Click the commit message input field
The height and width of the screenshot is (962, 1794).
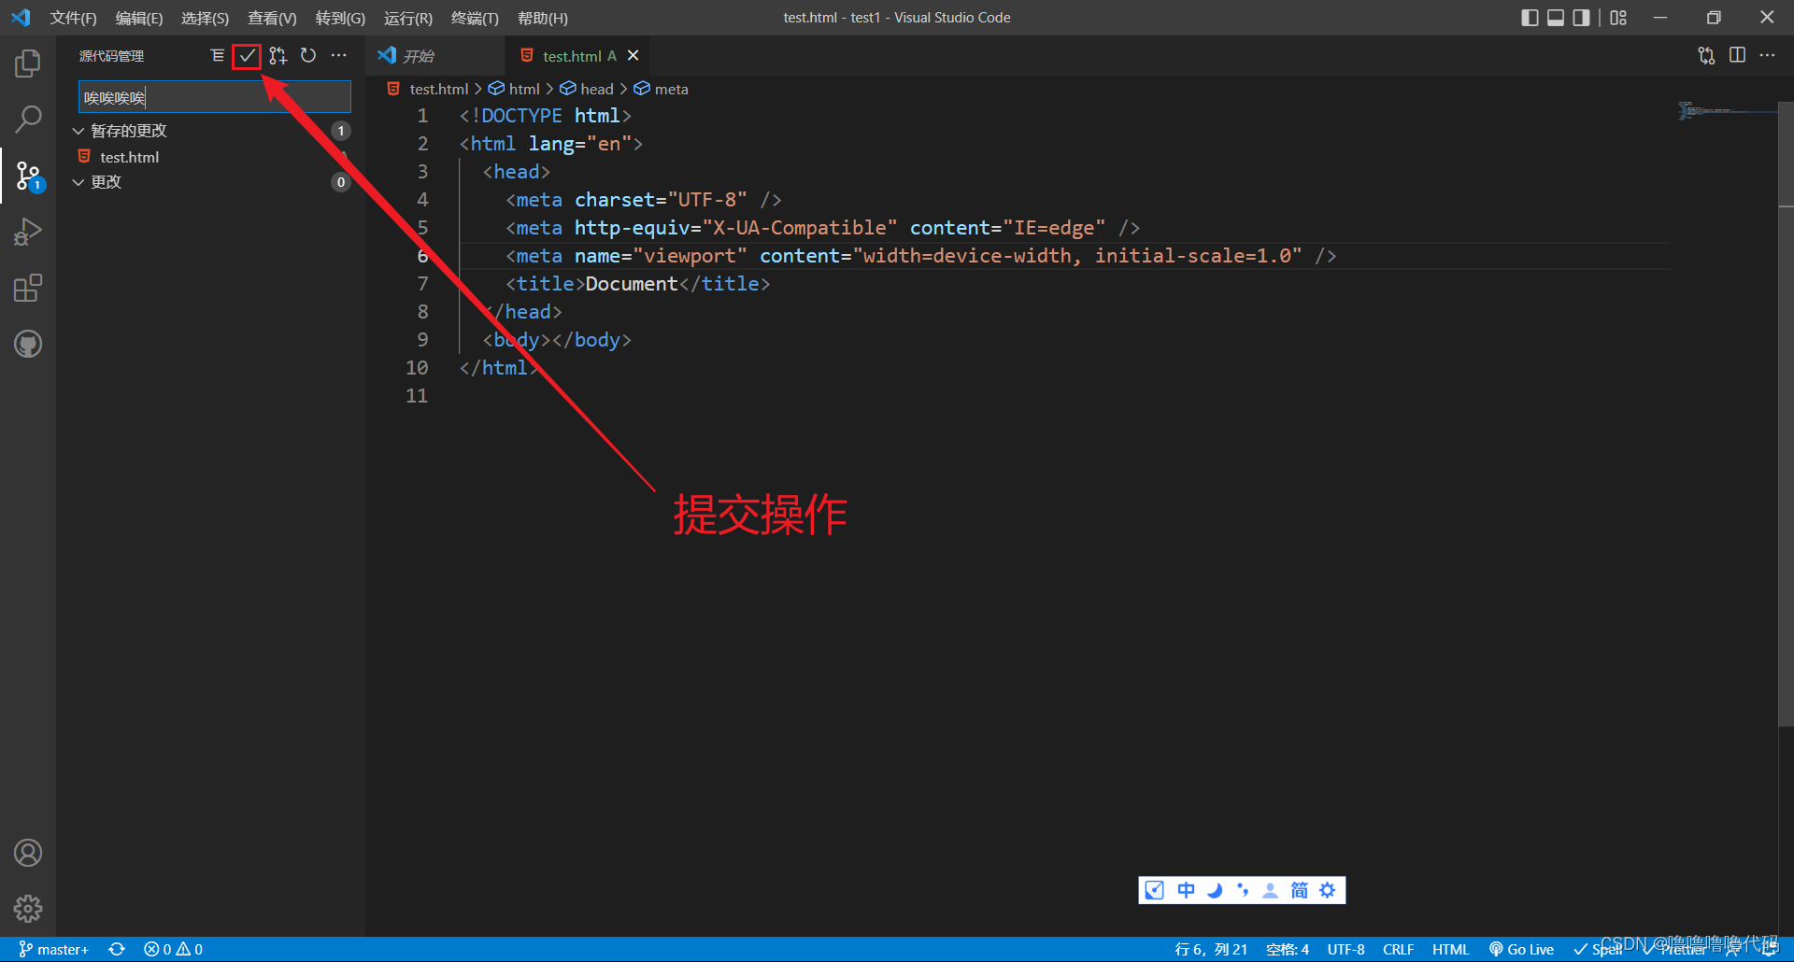click(214, 97)
